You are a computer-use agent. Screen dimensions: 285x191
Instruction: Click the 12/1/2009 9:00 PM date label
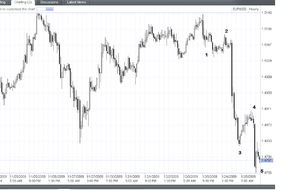152,179
